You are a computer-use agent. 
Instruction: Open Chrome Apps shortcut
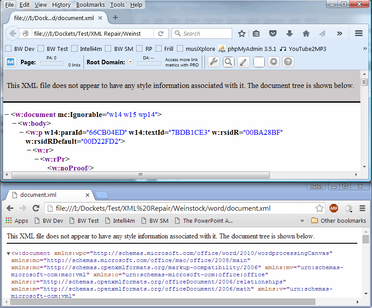pyautogui.click(x=17, y=221)
